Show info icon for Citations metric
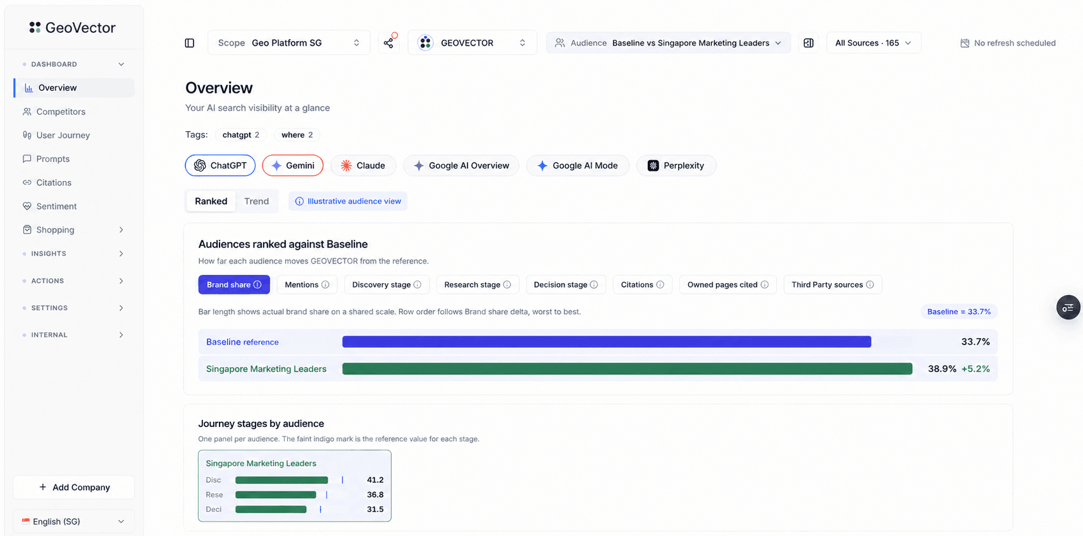 coord(660,284)
